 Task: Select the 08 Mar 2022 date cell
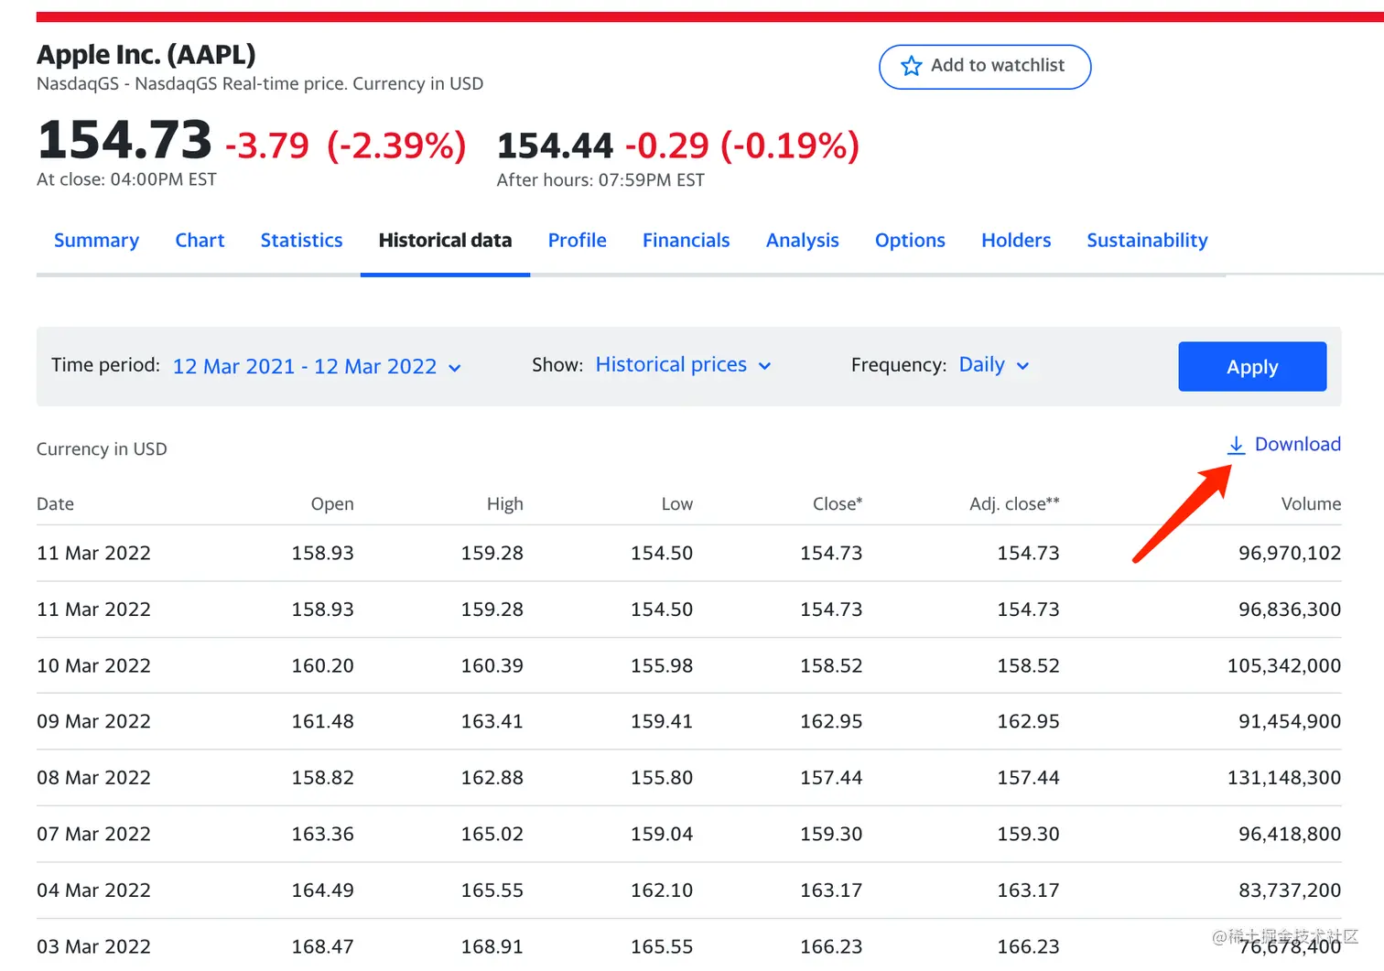tap(93, 777)
